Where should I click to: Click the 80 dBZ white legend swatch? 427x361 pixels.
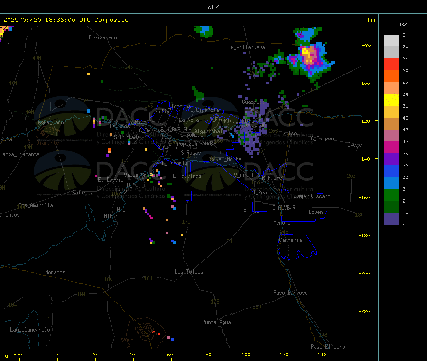[391, 41]
